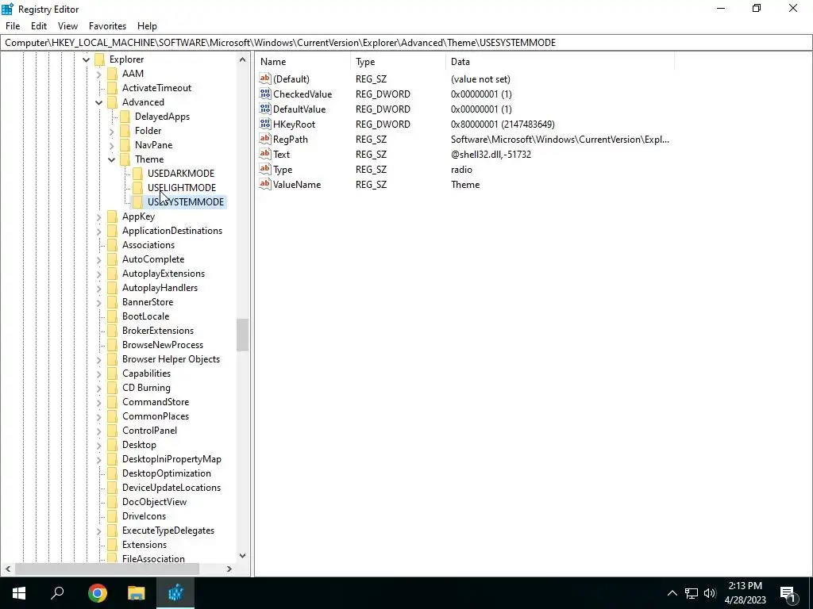Sort values by the Type column header

pyautogui.click(x=398, y=62)
